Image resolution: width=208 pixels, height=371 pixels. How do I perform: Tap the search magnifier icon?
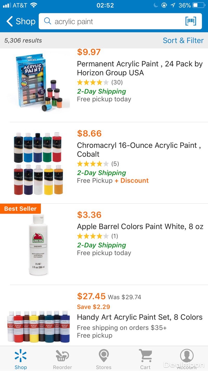pos(48,21)
